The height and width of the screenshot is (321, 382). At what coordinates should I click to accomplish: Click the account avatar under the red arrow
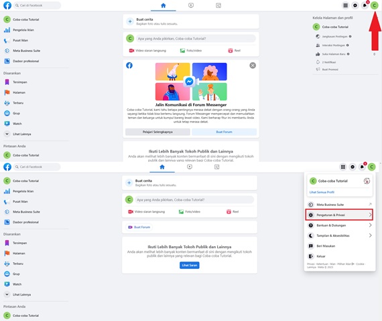click(x=374, y=5)
